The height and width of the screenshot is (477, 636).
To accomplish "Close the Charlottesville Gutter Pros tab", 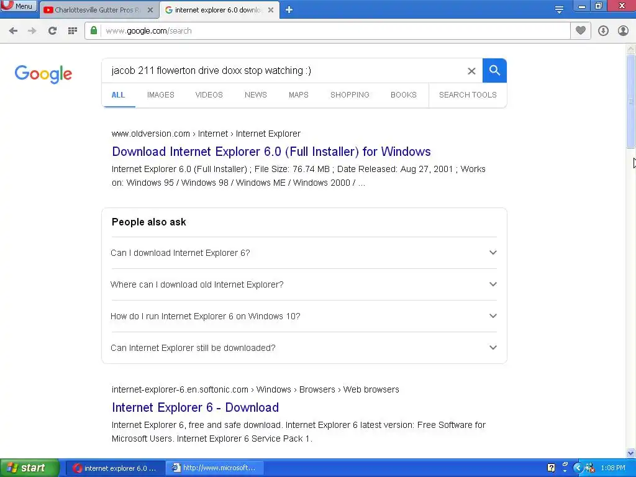I will tap(150, 10).
